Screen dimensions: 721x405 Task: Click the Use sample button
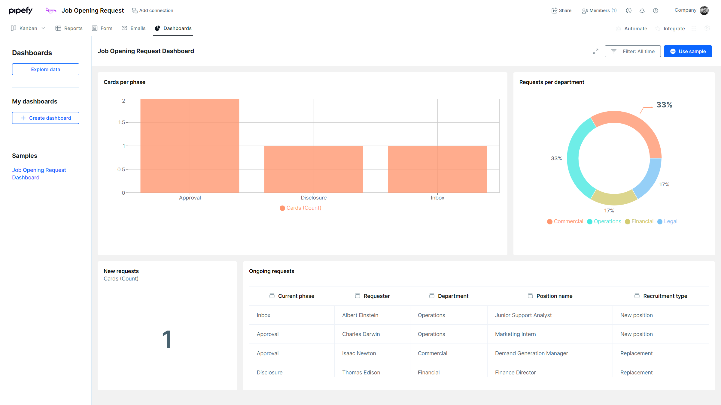(688, 51)
